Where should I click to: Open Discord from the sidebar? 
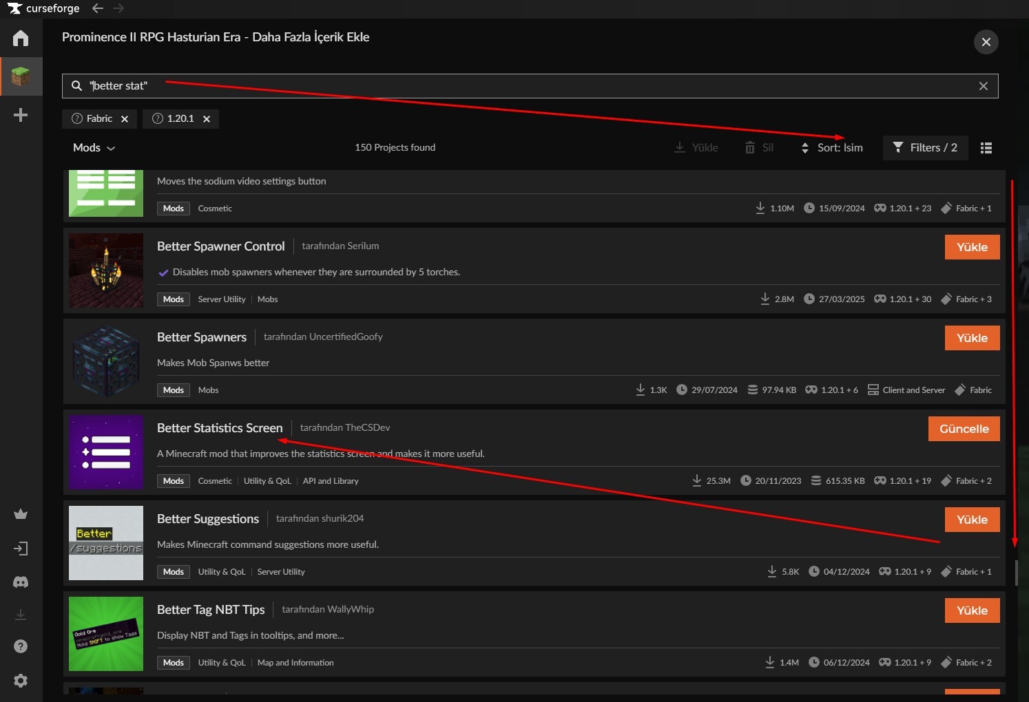coord(21,582)
